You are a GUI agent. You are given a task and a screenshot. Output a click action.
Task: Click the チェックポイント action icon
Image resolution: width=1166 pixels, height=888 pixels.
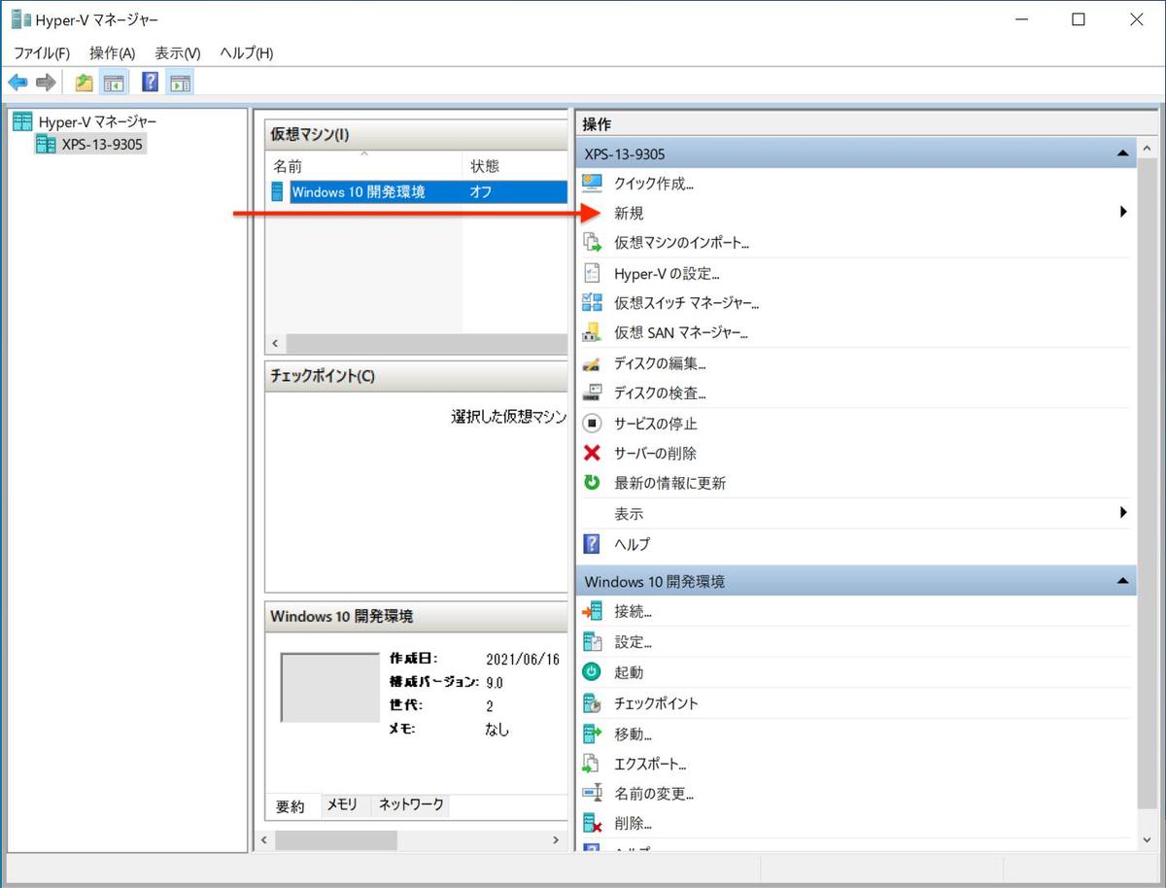click(x=592, y=703)
